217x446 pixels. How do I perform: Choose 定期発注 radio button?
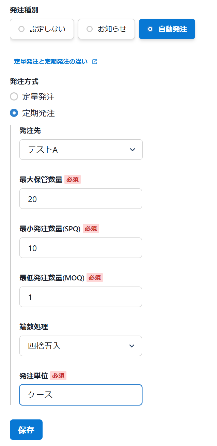[14, 113]
